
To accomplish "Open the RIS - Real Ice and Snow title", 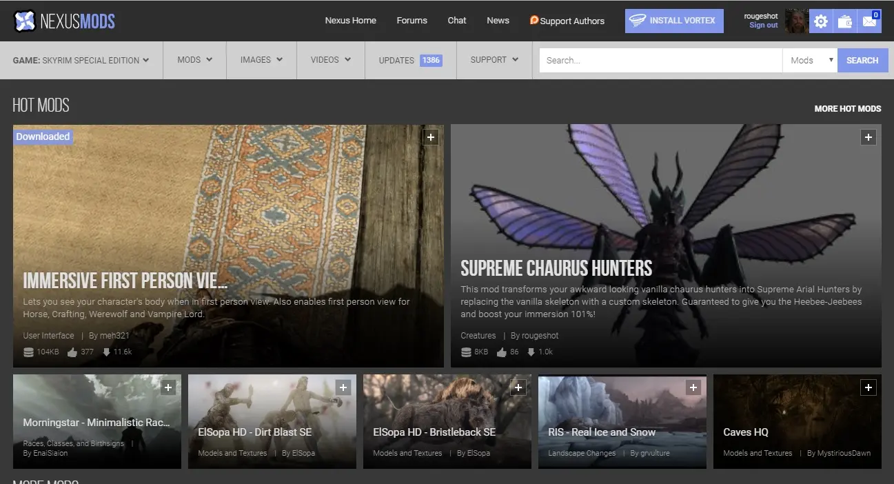I will coord(602,432).
